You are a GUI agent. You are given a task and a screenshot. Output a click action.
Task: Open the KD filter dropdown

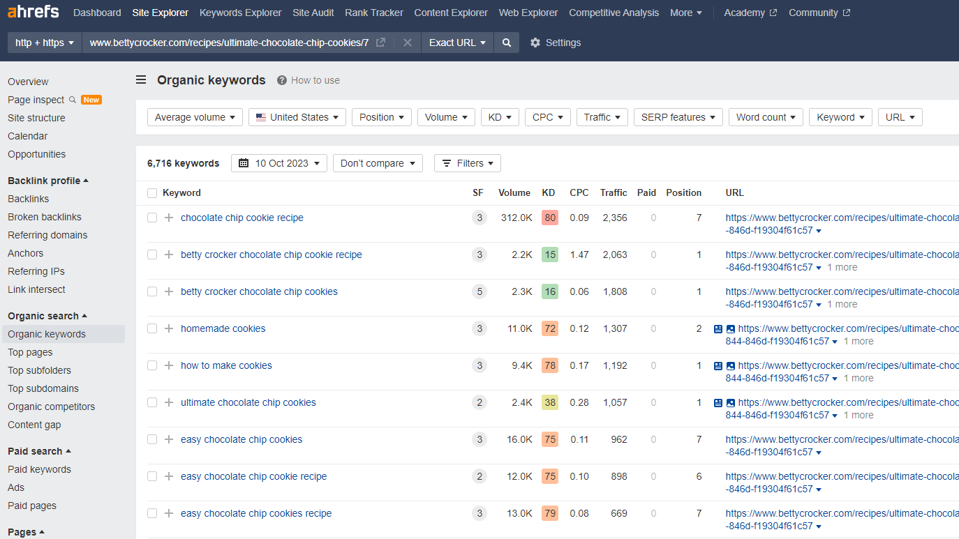[500, 117]
